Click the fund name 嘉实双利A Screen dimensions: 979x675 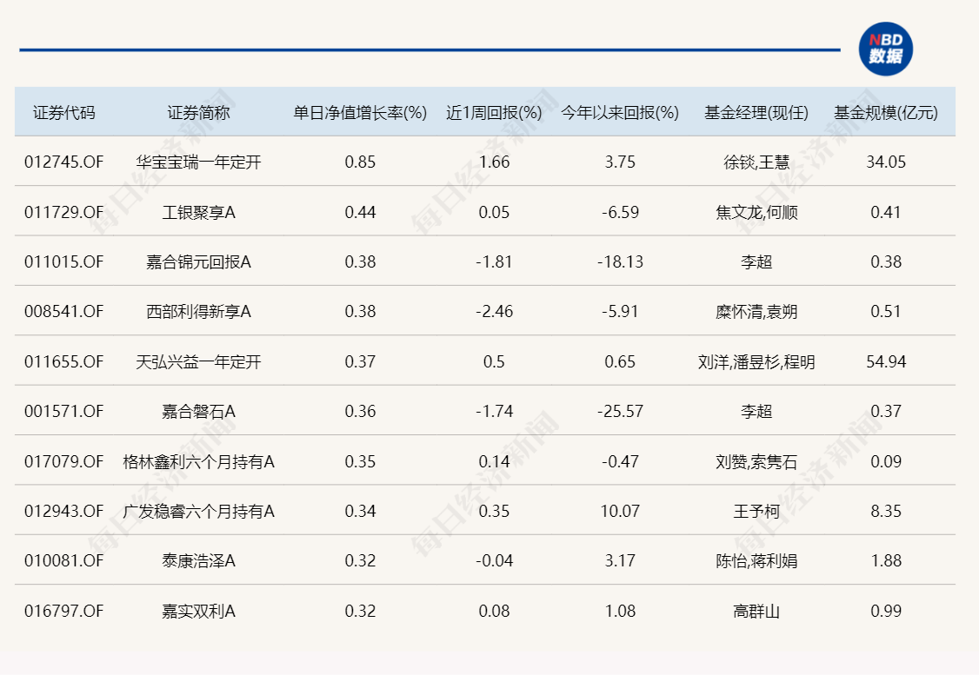(198, 611)
